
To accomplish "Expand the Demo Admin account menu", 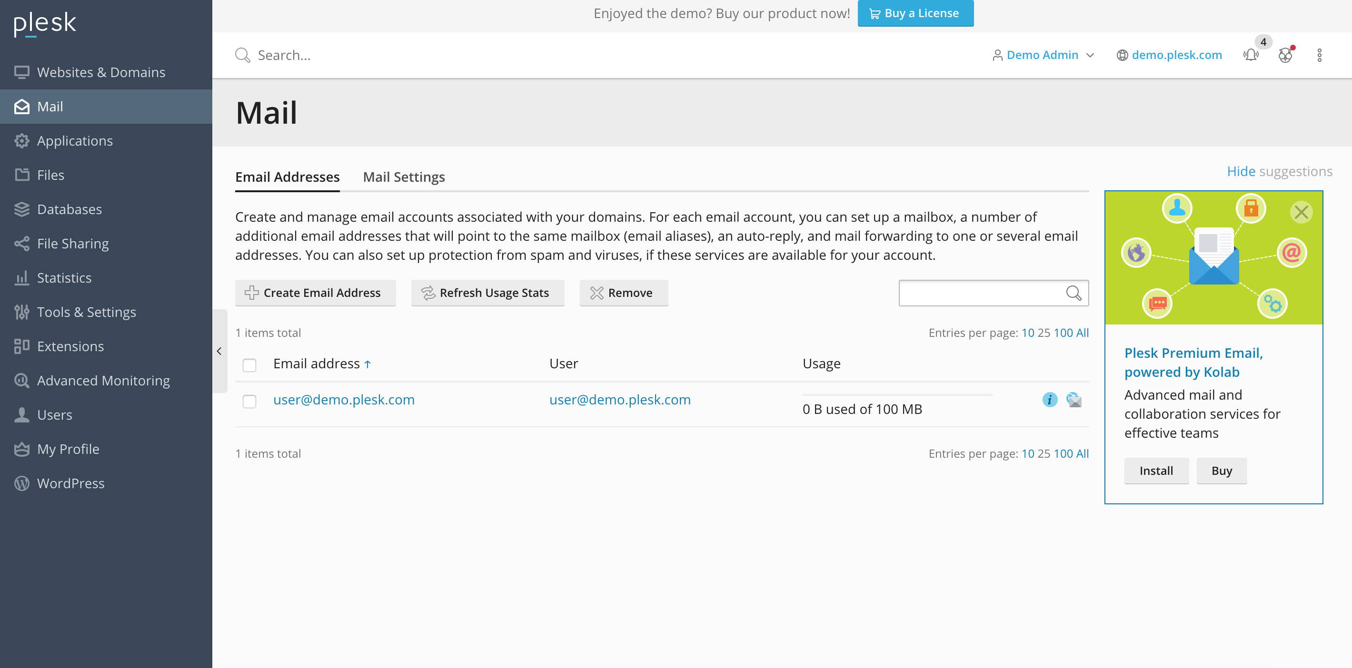I will pyautogui.click(x=1043, y=55).
